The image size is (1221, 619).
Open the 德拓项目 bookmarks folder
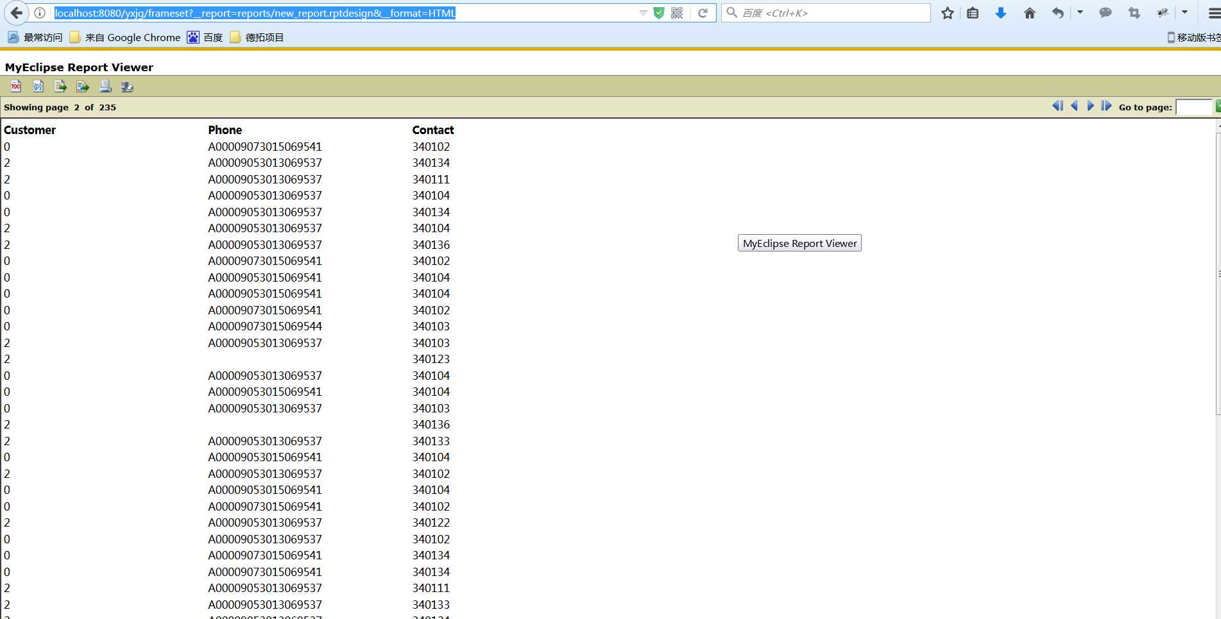point(257,37)
